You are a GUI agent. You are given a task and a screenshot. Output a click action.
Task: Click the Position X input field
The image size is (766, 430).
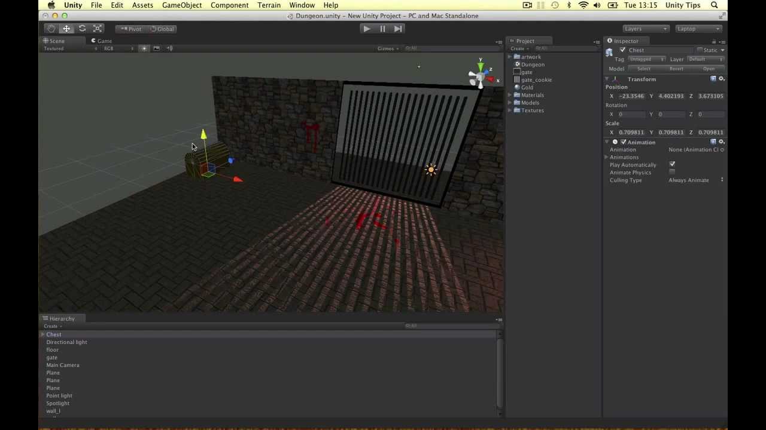click(x=631, y=96)
